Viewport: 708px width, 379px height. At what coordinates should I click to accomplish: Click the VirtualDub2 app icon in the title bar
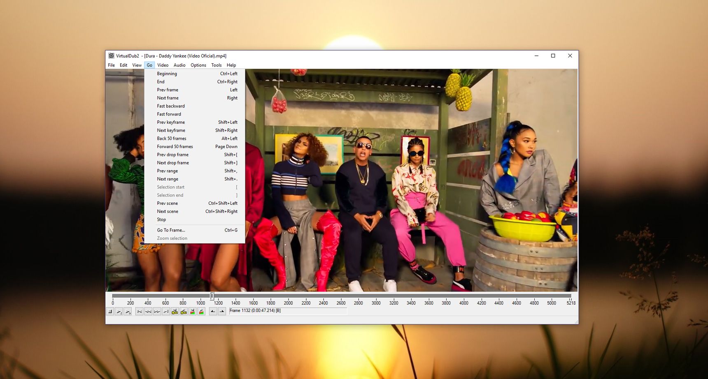click(x=111, y=56)
